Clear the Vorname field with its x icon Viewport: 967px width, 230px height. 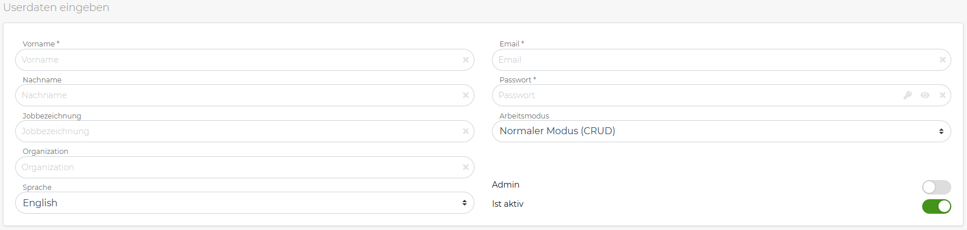tap(466, 60)
